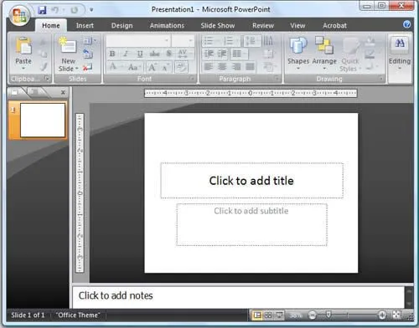The width and height of the screenshot is (419, 328).
Task: Open the Font name combo box
Action: (138, 41)
